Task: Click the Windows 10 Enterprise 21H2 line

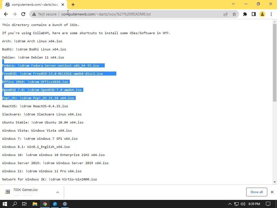Action: click(53, 155)
